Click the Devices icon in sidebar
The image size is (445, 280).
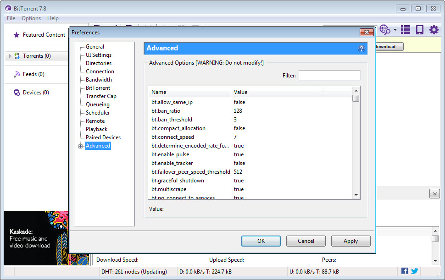tap(17, 93)
